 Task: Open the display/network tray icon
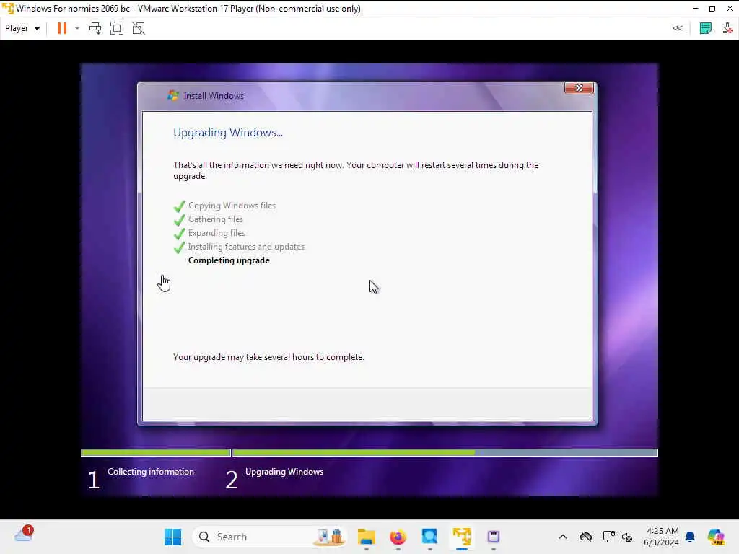click(608, 537)
